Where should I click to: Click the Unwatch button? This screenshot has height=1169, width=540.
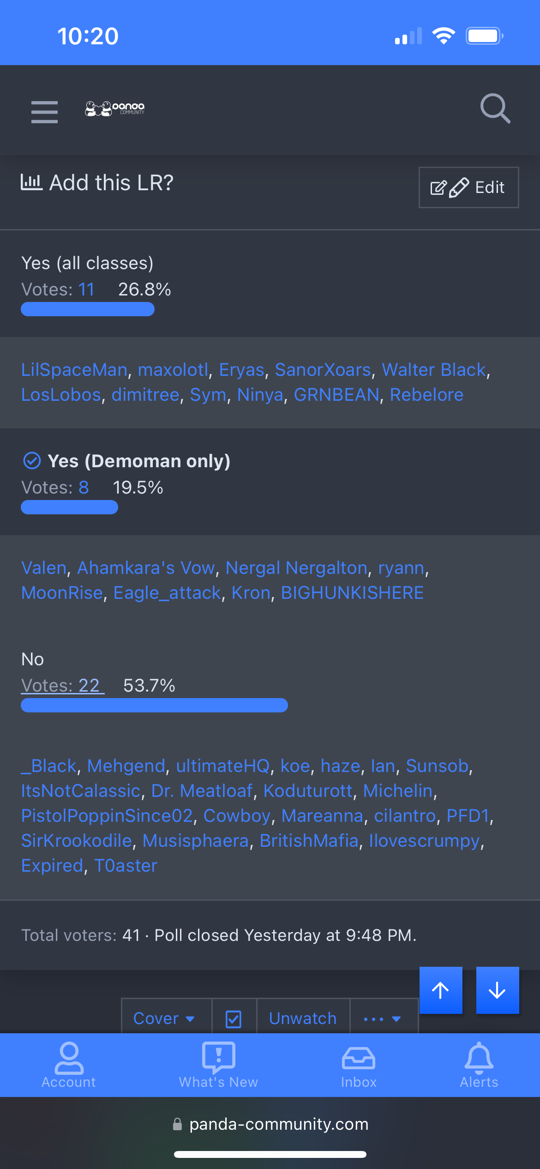303,1018
